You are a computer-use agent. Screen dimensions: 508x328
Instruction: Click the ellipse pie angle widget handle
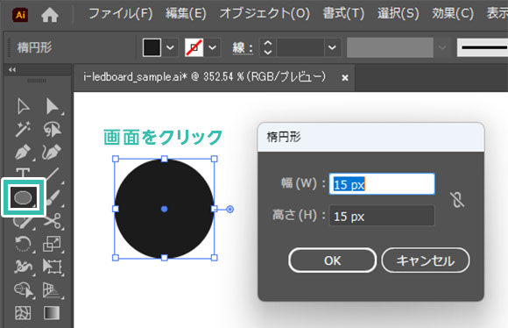[x=229, y=210]
